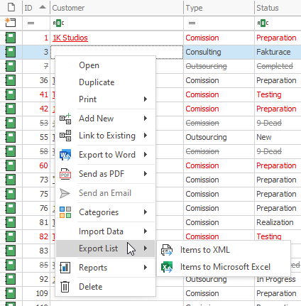The image size is (301, 306).
Task: Choose Duplicate in the context menu
Action: [x=97, y=82]
